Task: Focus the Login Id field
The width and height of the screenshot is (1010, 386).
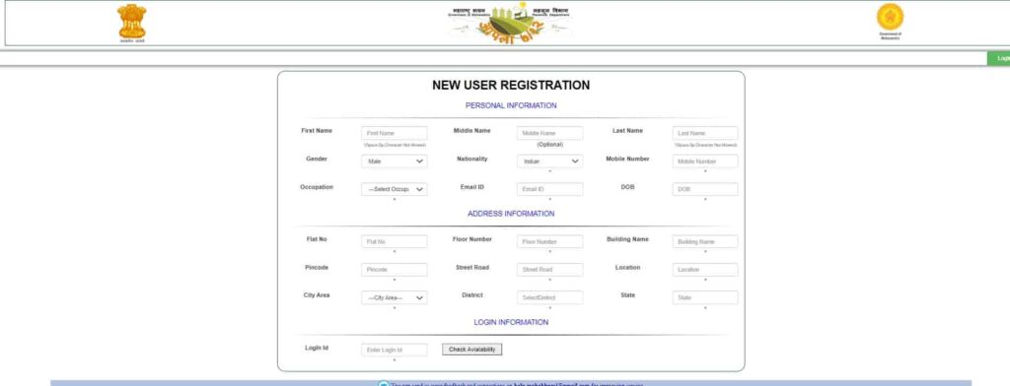Action: (395, 350)
